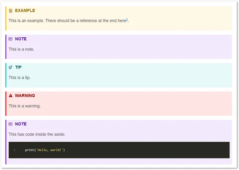Click the red left border of the WARNING aside
Viewport: 239px width, 170px height.
tap(6, 104)
